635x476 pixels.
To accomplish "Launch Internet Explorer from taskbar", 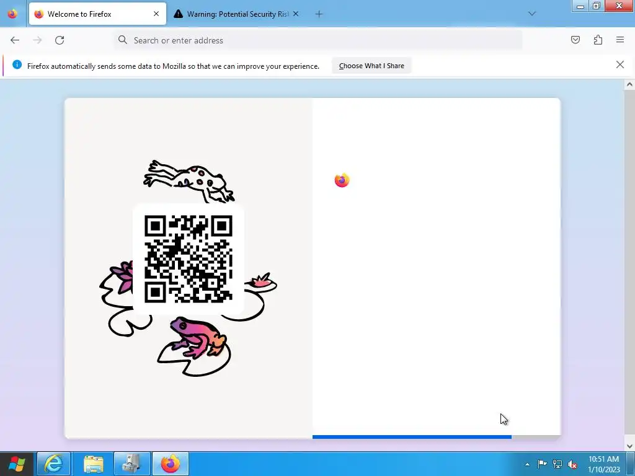I will (53, 464).
